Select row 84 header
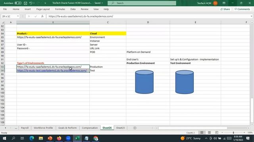 point(2,34)
